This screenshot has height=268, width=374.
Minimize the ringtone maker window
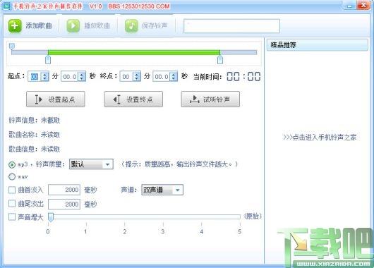click(349, 6)
